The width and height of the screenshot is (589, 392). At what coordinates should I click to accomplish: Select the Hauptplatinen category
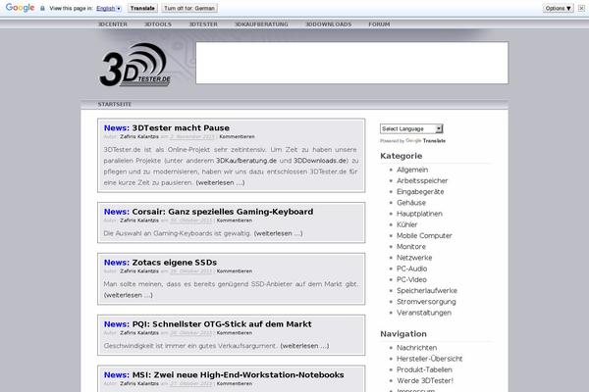coord(419,214)
